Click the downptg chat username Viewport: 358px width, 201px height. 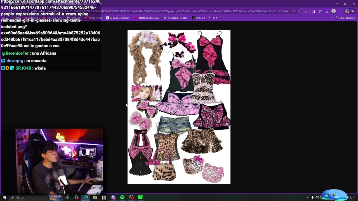15,61
